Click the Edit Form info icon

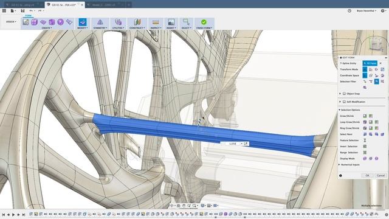(340, 176)
